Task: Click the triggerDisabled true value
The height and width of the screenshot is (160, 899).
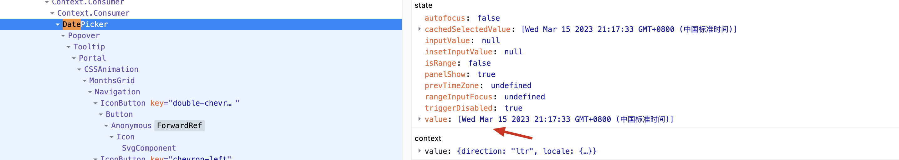Action: [513, 108]
